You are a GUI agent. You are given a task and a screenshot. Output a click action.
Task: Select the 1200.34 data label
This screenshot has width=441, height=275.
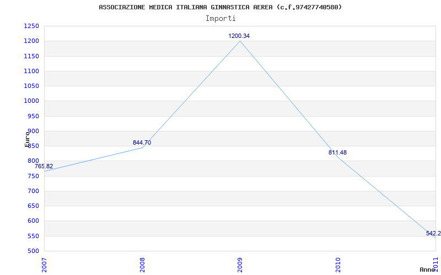(x=239, y=36)
